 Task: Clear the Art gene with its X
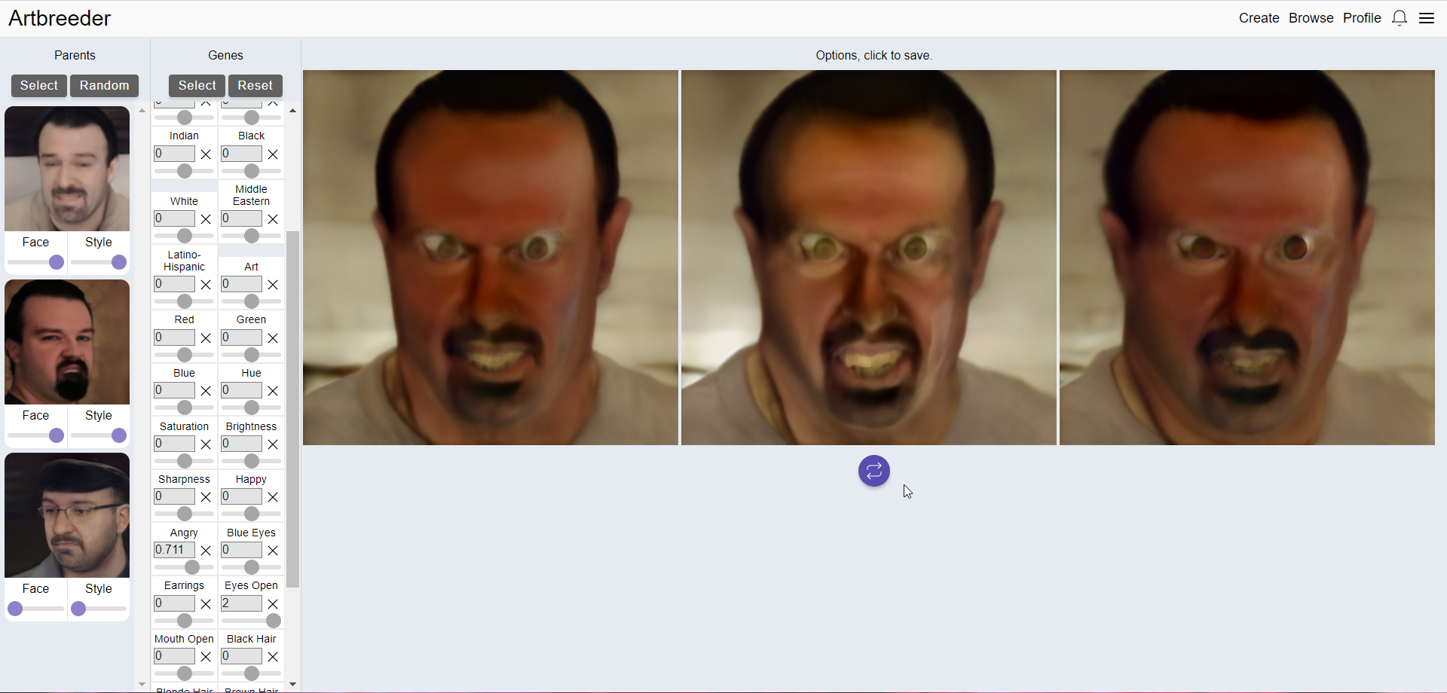click(x=273, y=285)
